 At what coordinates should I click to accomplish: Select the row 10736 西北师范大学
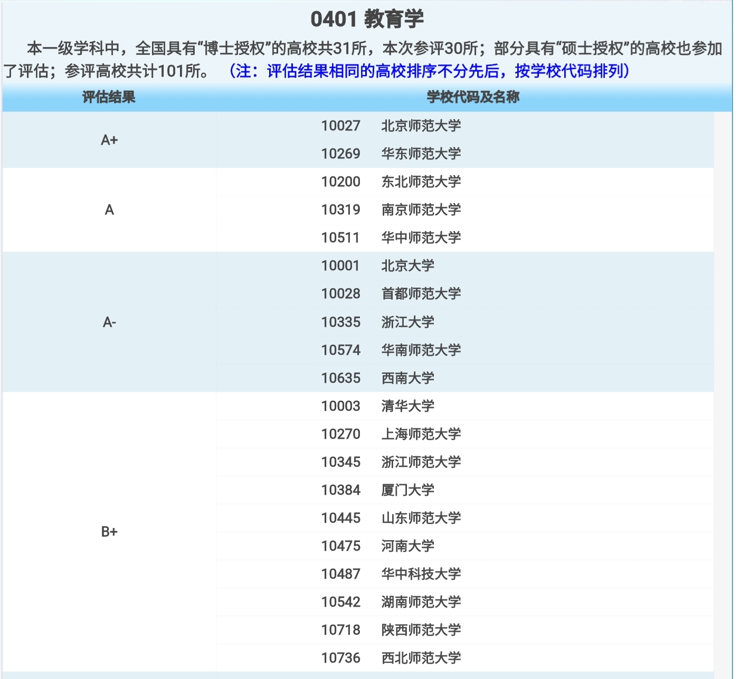click(x=465, y=658)
